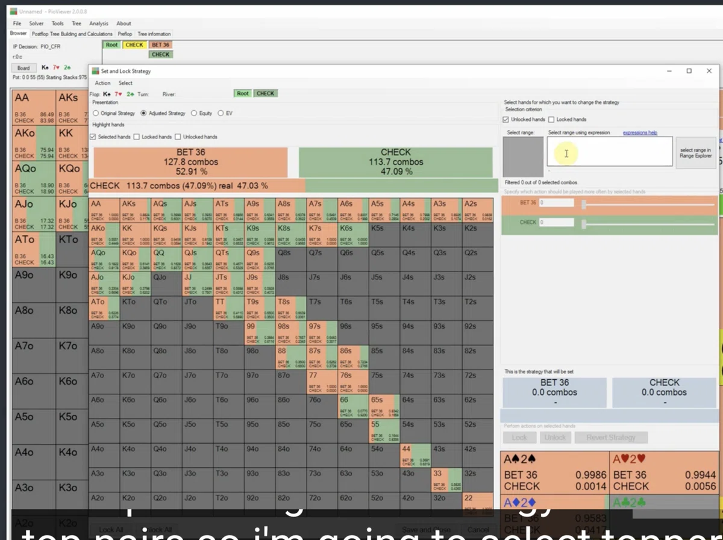Open the Select menu in Set and Lock Strategy
The width and height of the screenshot is (723, 540).
tap(125, 83)
